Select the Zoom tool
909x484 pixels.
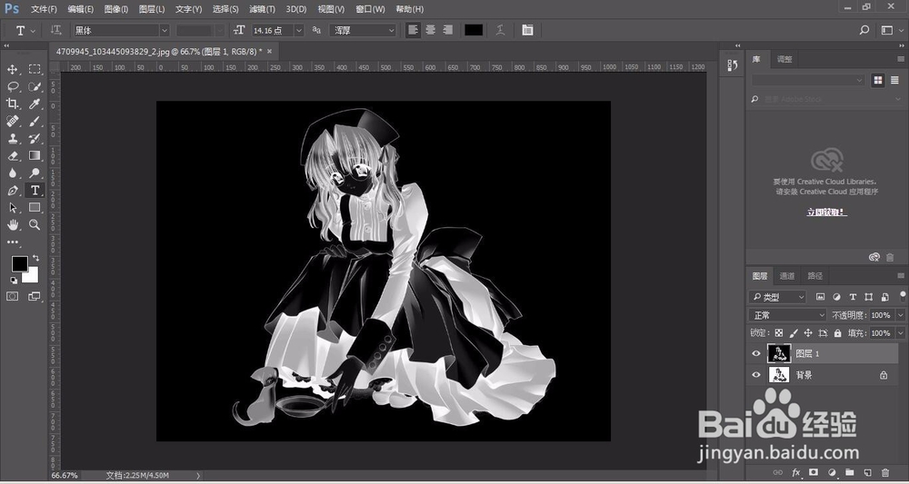[x=35, y=224]
